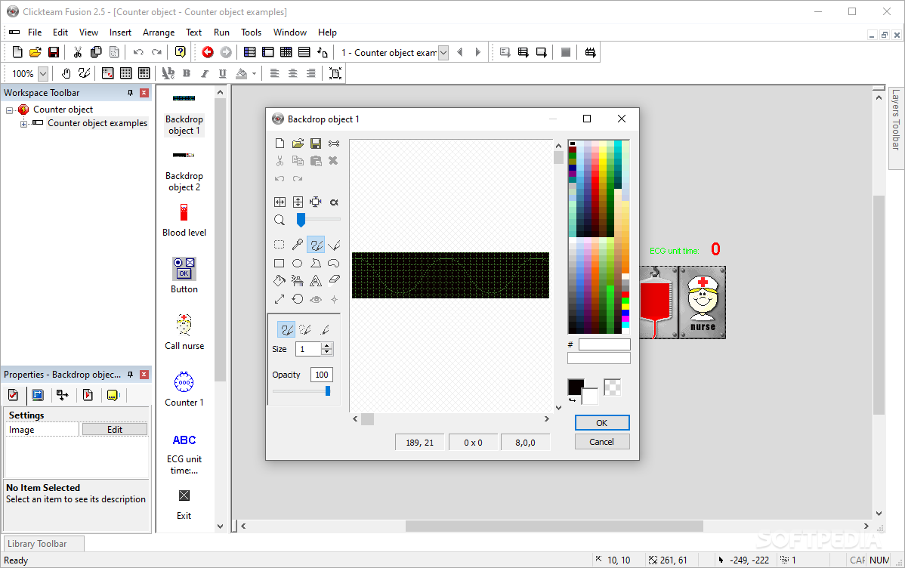Select the dotted brush mode option
The image size is (905, 568).
pos(304,329)
